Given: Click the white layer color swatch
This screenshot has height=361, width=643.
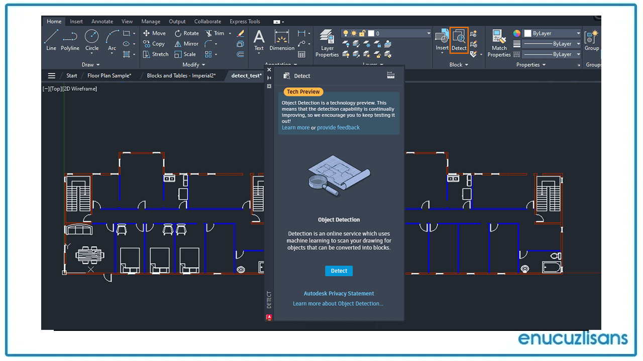Looking at the screenshot, I should coord(371,34).
